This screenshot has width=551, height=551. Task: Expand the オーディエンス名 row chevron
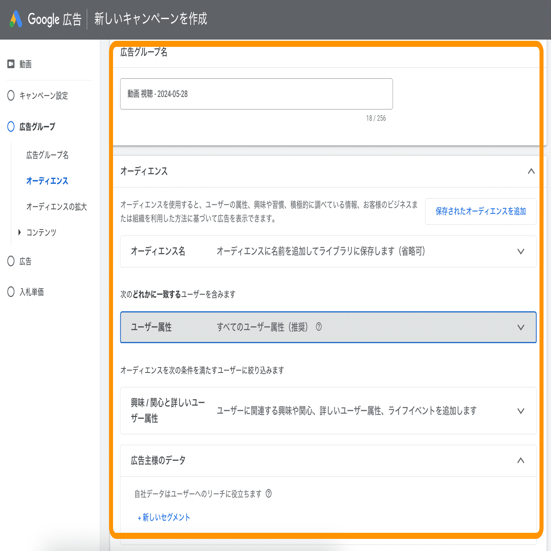[x=521, y=251]
